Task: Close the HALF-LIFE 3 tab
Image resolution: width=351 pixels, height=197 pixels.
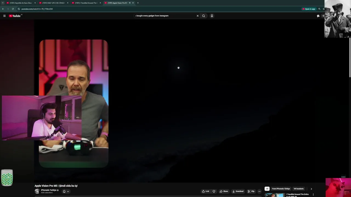Action: coord(68,3)
